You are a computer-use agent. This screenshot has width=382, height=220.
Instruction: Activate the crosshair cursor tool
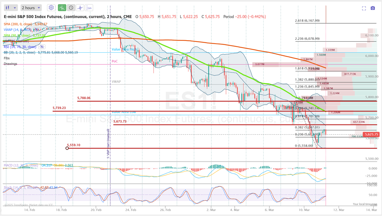(80, 8)
